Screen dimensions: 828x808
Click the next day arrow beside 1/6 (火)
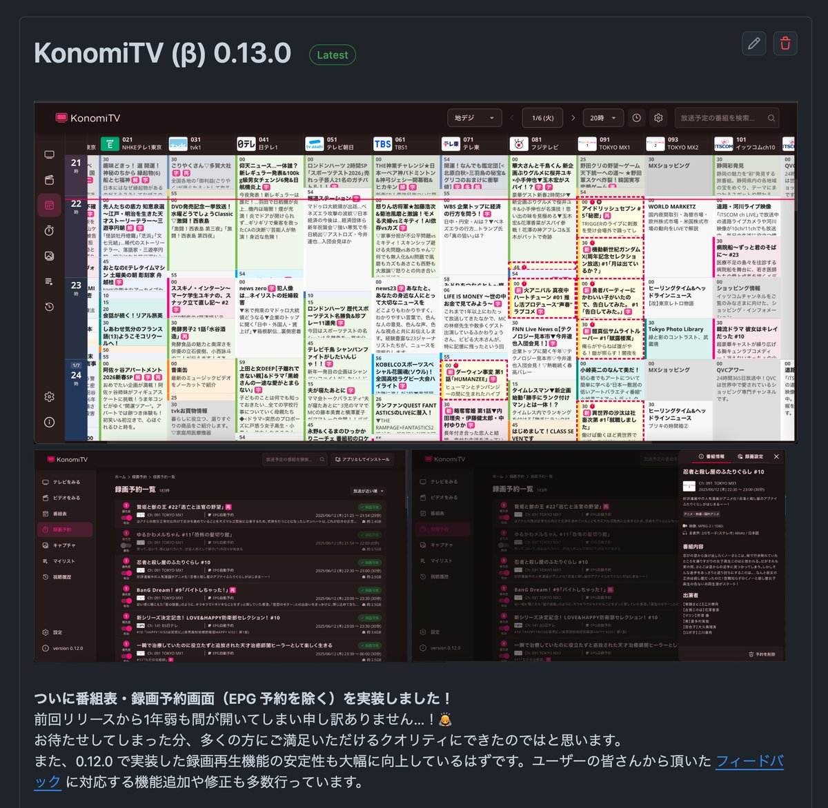tap(573, 118)
